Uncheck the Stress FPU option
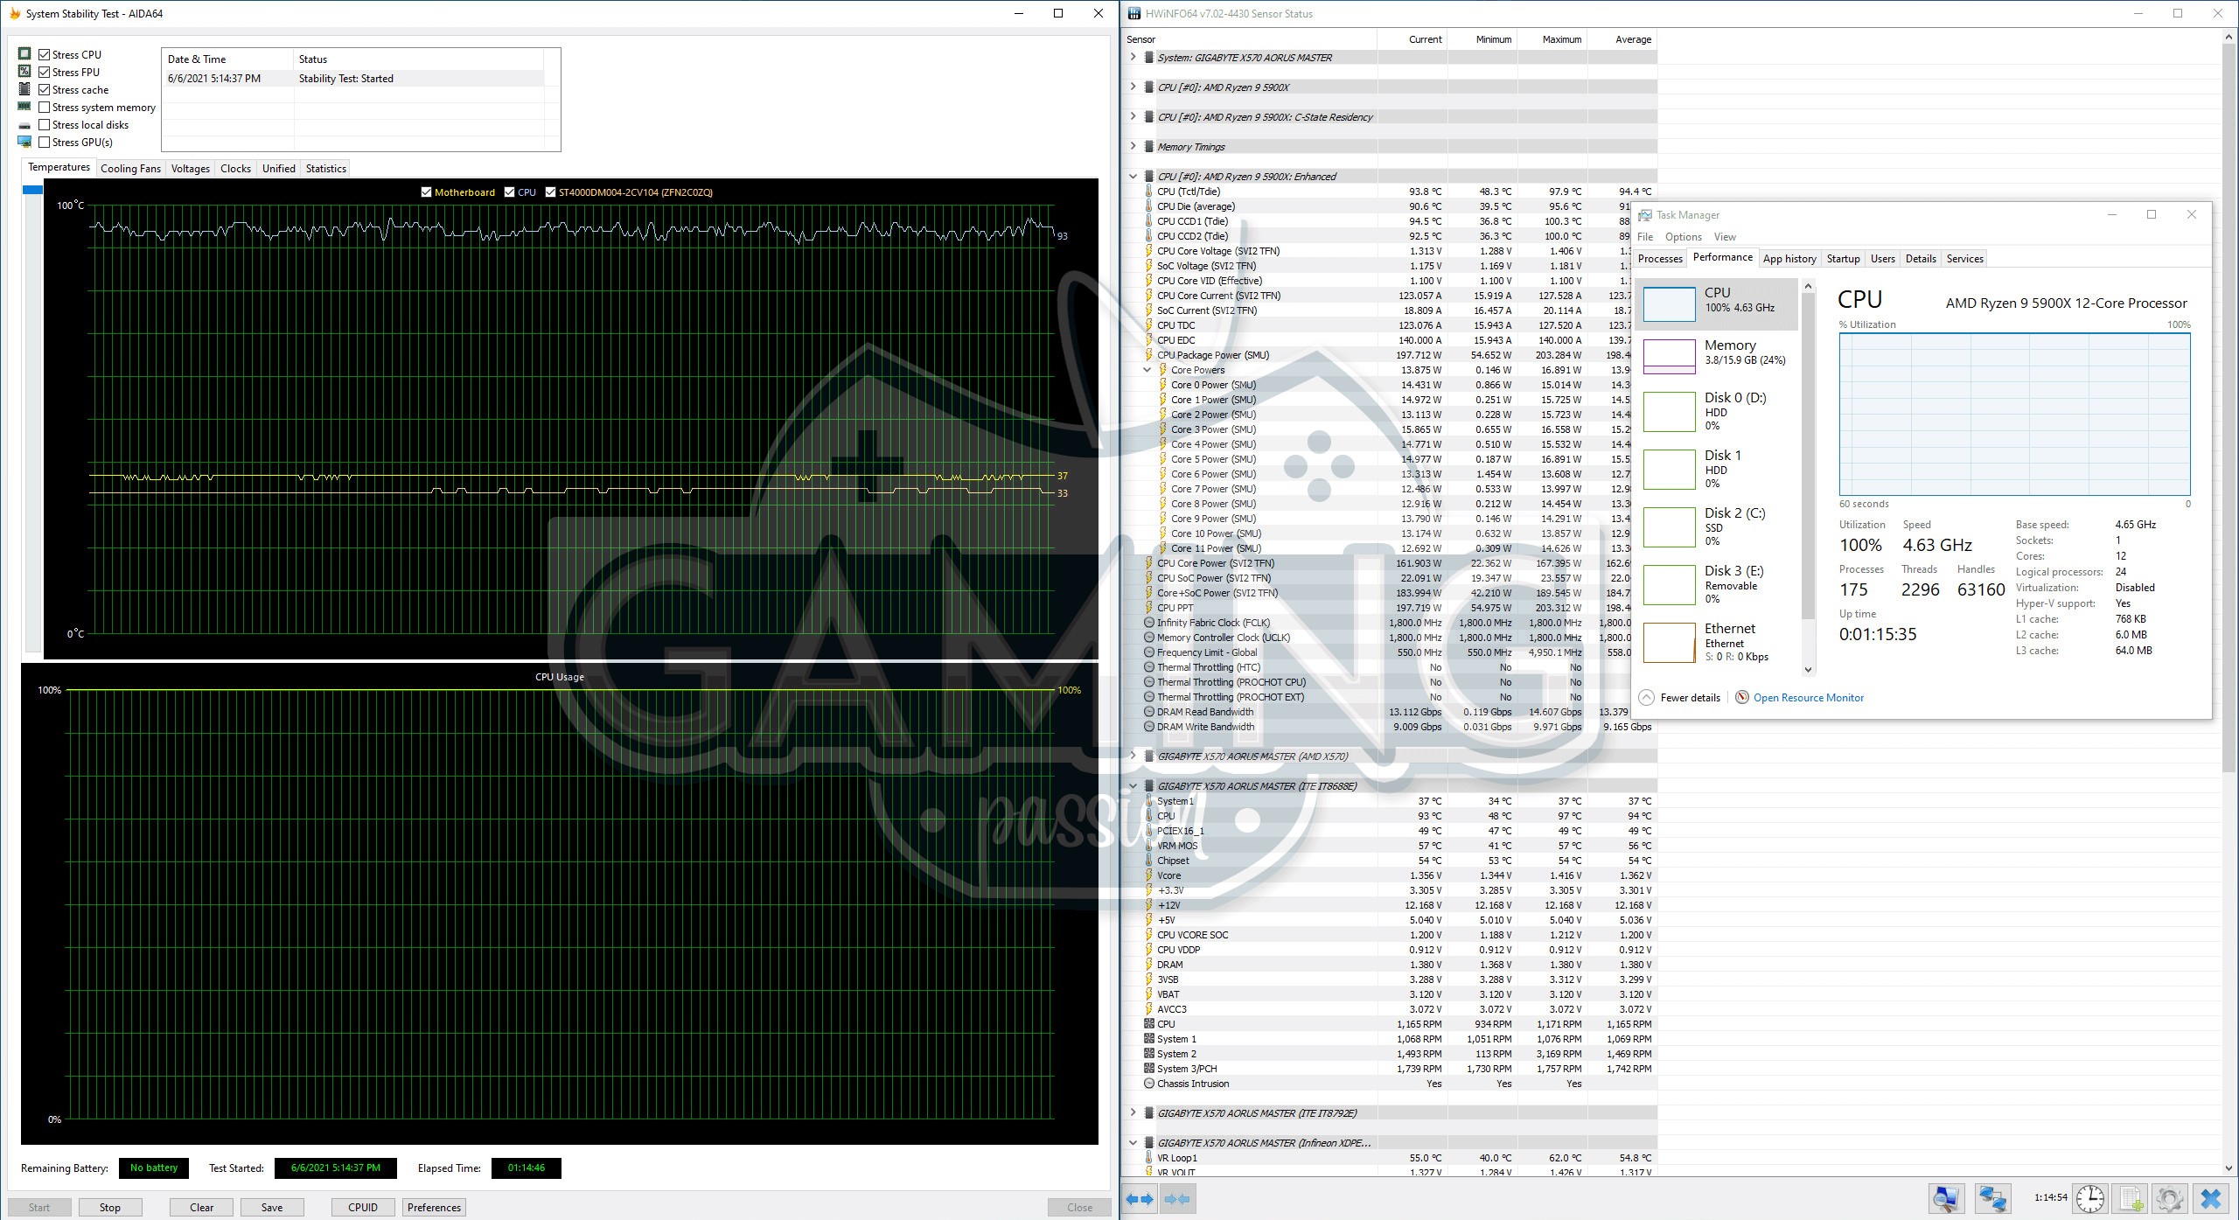Viewport: 2239px width, 1220px height. 45,73
